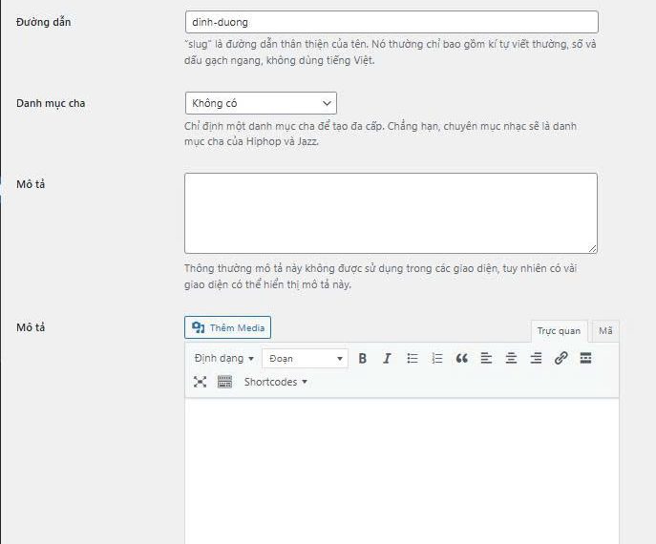This screenshot has height=544, width=656.
Task: Align text right
Action: coord(536,359)
